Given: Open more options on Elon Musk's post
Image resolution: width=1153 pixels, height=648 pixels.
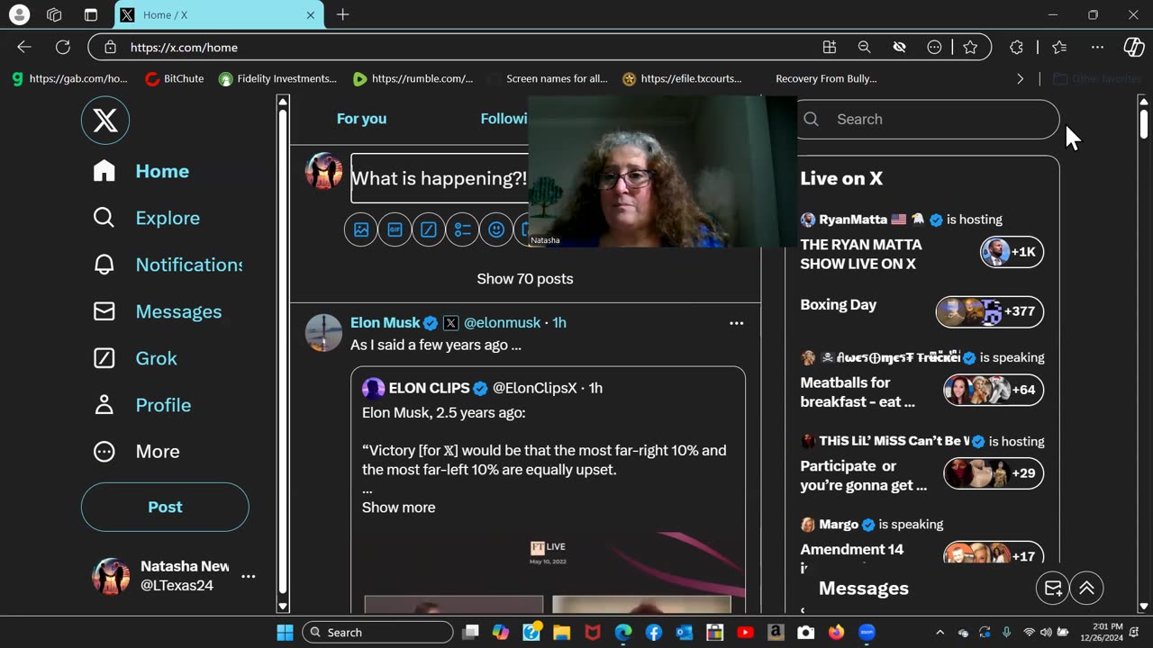Looking at the screenshot, I should 736,323.
